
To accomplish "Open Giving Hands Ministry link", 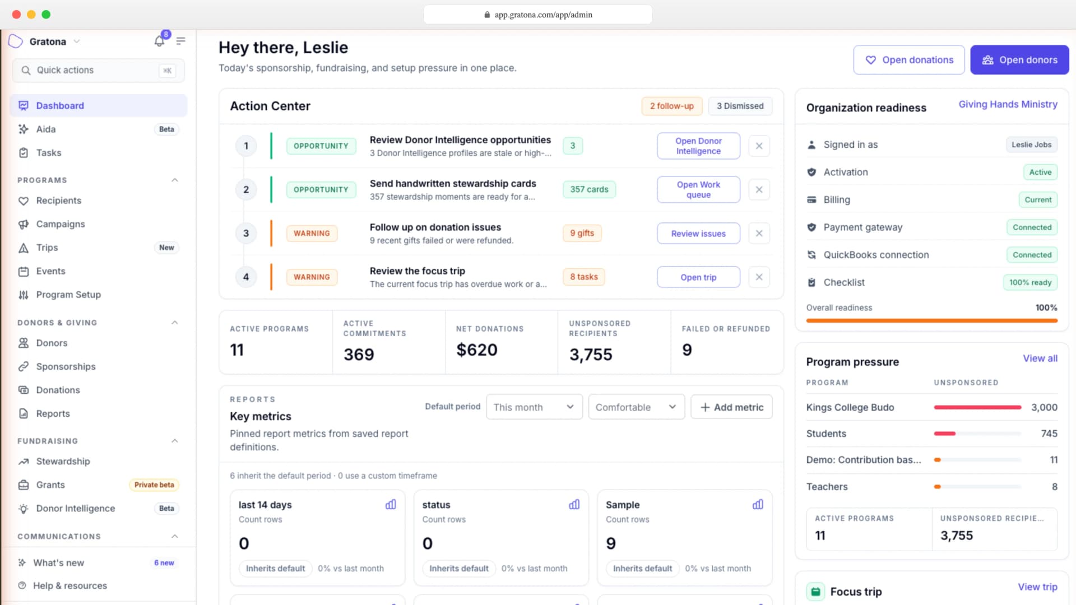I will click(x=1008, y=104).
